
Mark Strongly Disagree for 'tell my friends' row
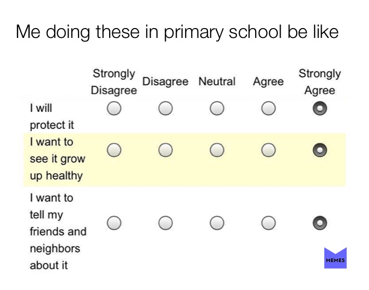(x=114, y=222)
